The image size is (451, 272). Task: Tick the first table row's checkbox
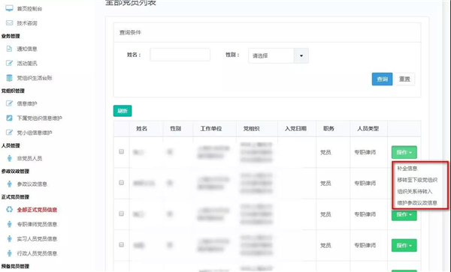coord(121,151)
